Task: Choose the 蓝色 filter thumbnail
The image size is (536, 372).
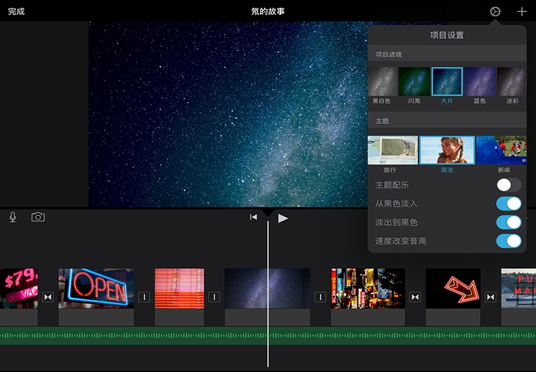Action: tap(480, 82)
